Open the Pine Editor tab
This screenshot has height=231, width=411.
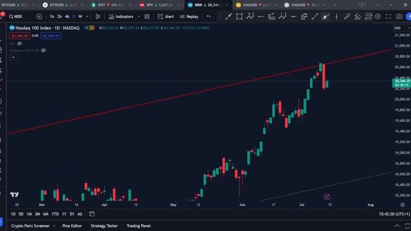(x=72, y=226)
